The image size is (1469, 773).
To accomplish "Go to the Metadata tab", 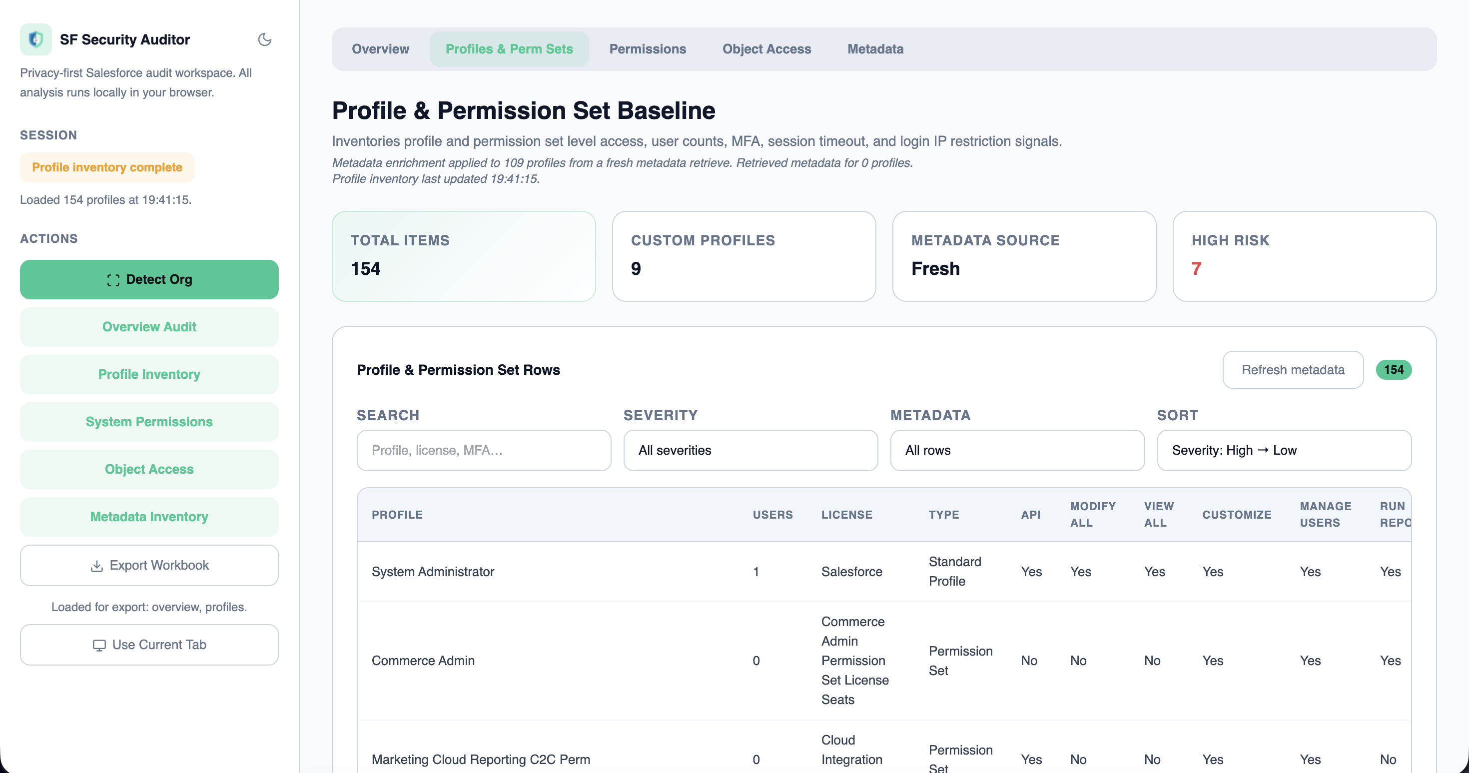I will click(875, 49).
